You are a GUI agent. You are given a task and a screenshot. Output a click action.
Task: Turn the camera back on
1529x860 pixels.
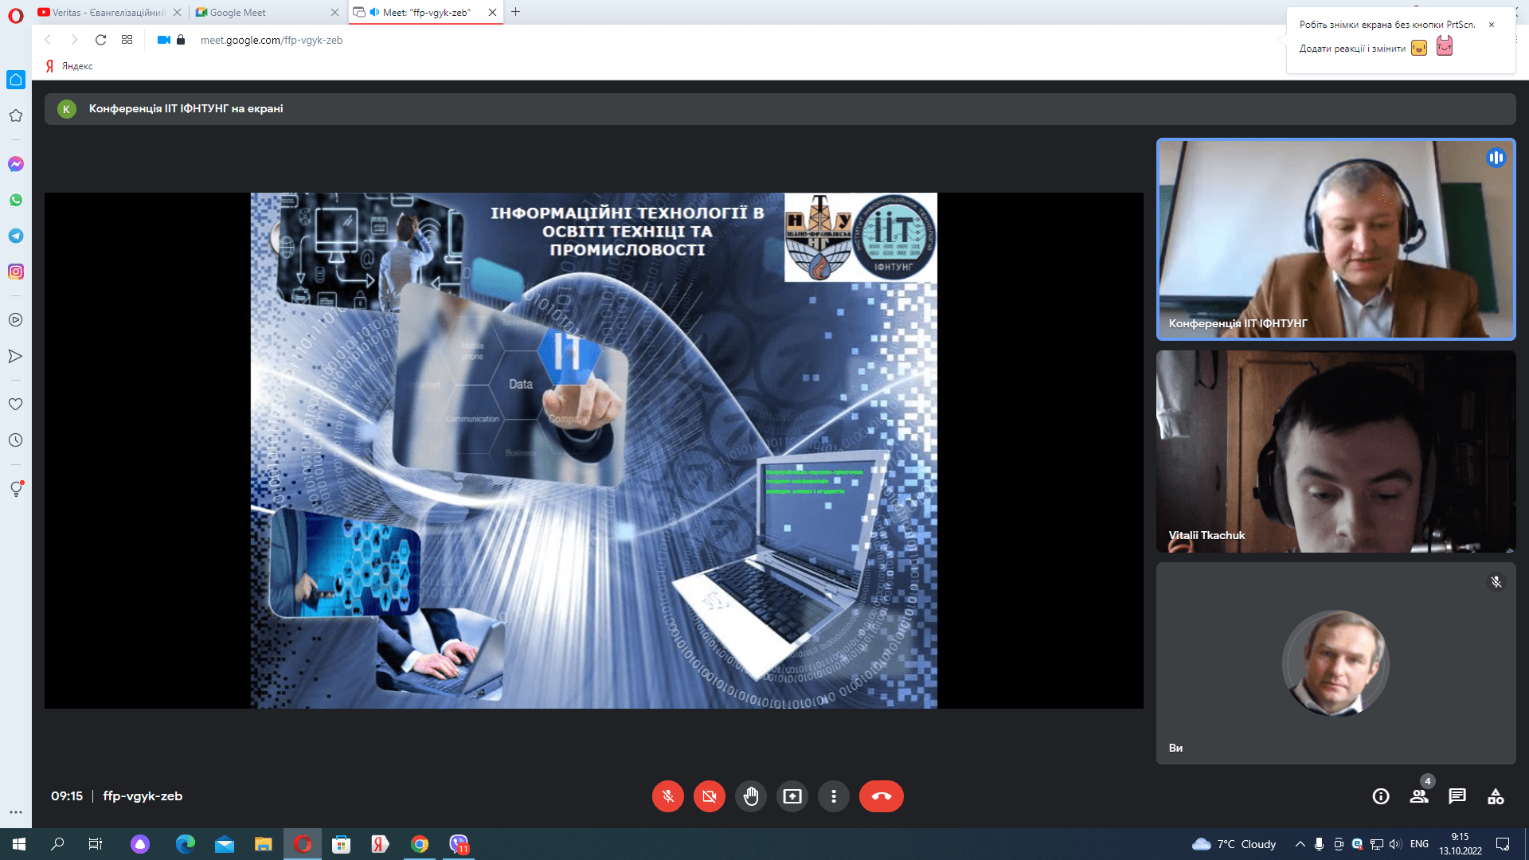[x=709, y=796]
